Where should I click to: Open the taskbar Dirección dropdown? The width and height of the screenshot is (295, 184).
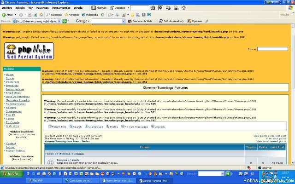coord(223,174)
